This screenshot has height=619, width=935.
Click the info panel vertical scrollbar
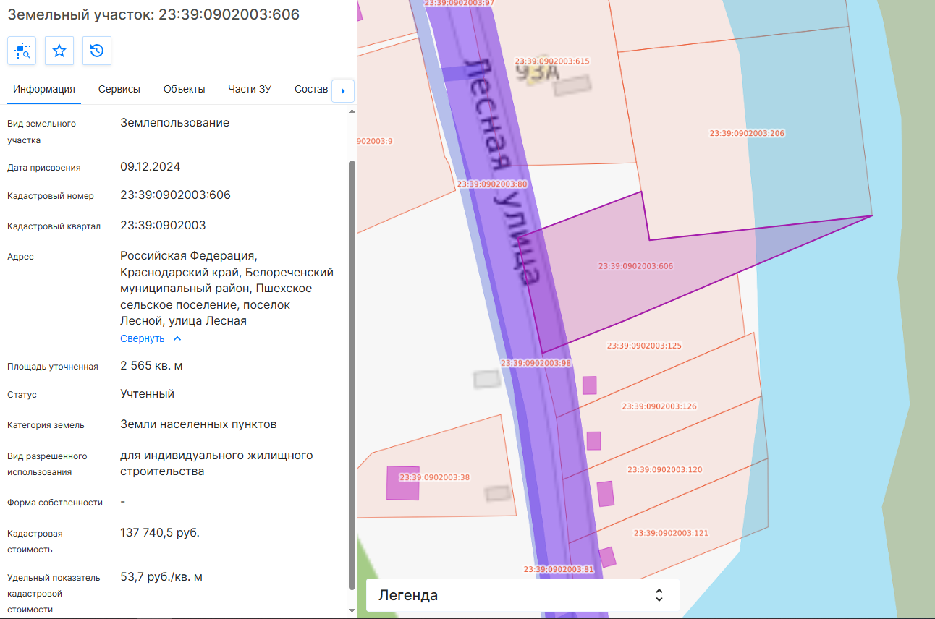[x=352, y=375]
